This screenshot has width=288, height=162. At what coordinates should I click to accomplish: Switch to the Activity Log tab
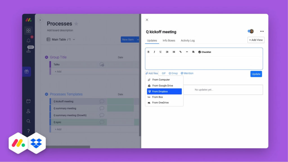coord(188,41)
